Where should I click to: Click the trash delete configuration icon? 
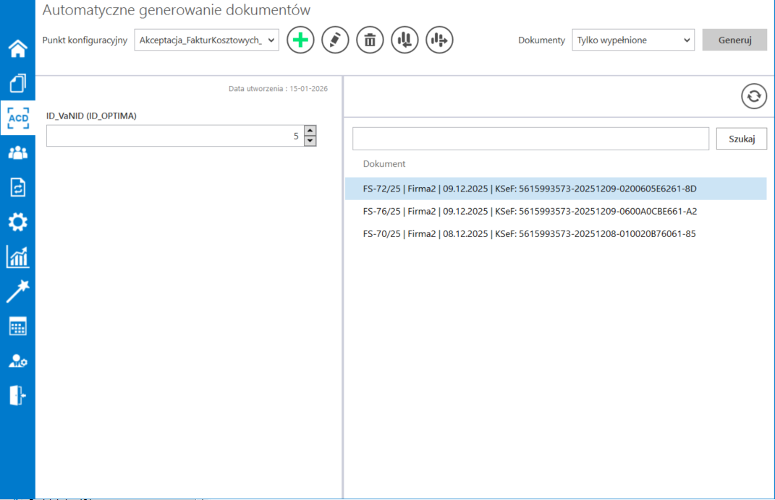[370, 40]
